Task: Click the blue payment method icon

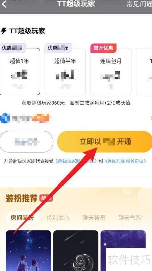Action: [x=5, y=118]
